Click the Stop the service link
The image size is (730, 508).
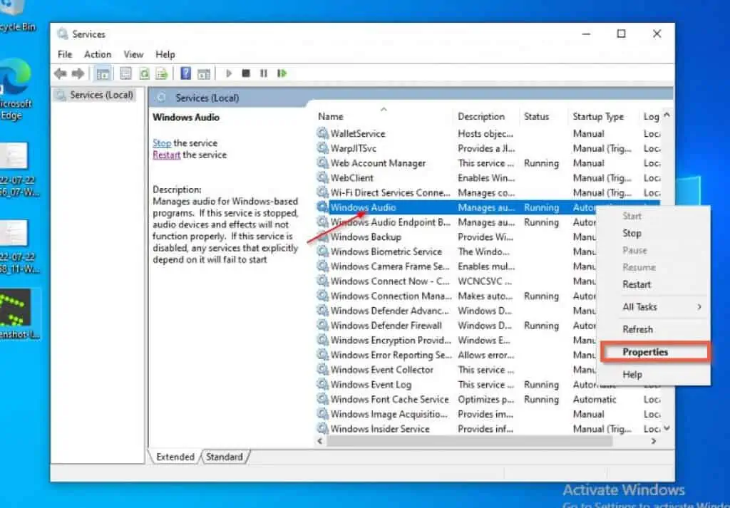click(161, 142)
